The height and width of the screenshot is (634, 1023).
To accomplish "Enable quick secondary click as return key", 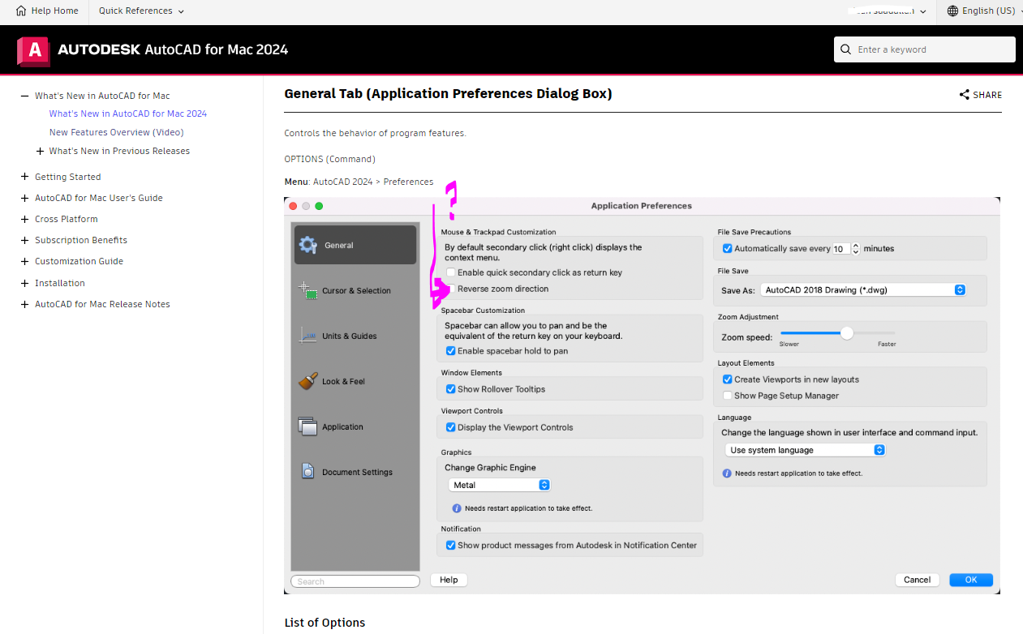I will (x=451, y=273).
